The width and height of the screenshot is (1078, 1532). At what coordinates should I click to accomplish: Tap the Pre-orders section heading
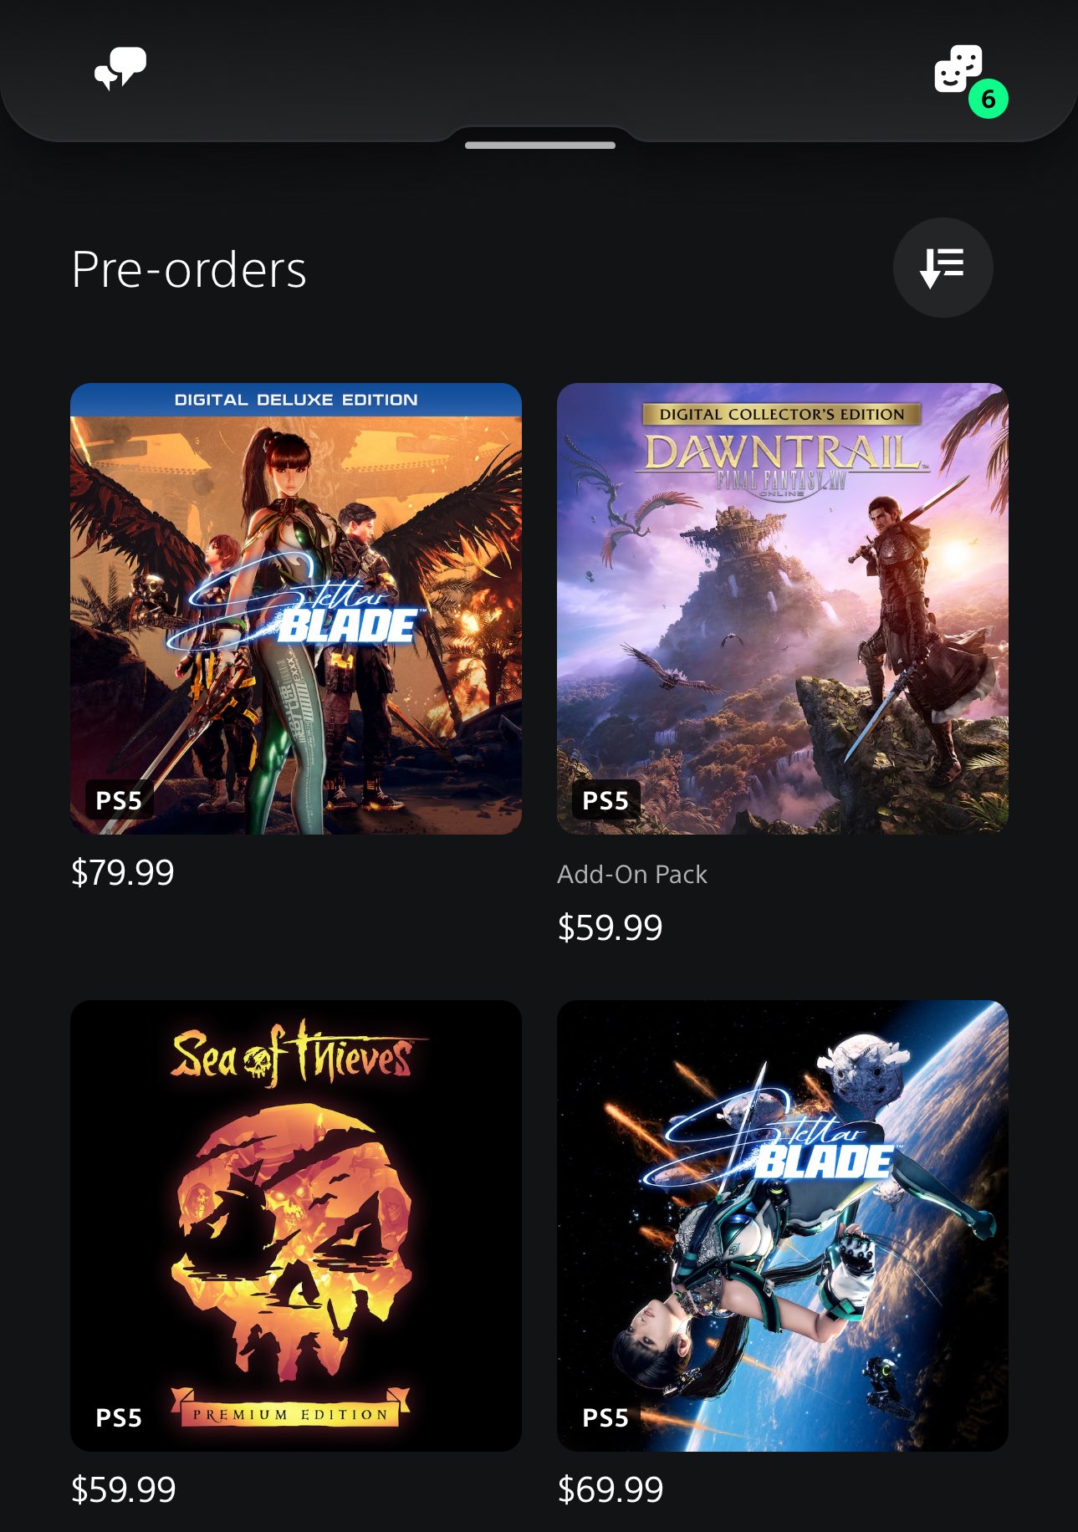tap(189, 269)
